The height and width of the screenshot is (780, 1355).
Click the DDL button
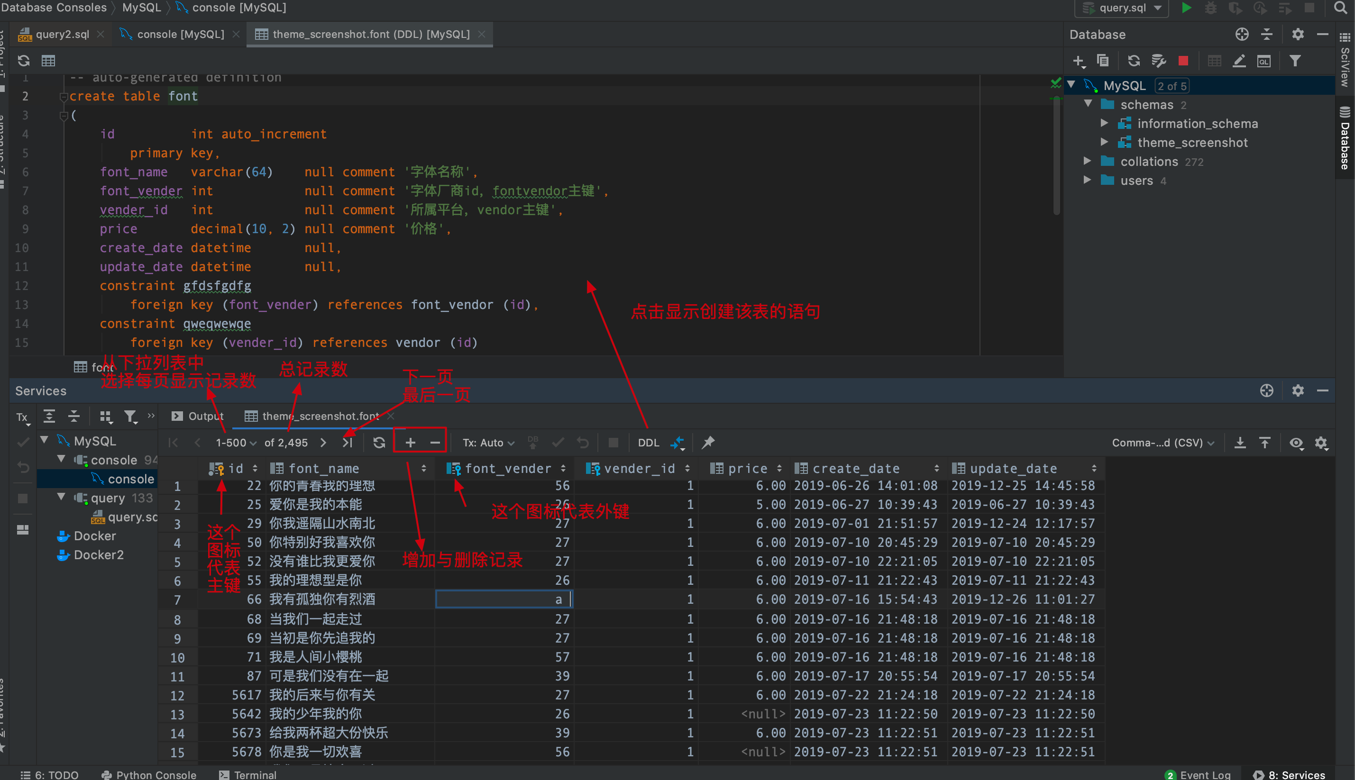(649, 443)
